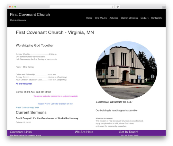Click the Coffee and Fellowship 10:30 a.m. line
The height and width of the screenshot is (146, 173).
pyautogui.click(x=36, y=75)
